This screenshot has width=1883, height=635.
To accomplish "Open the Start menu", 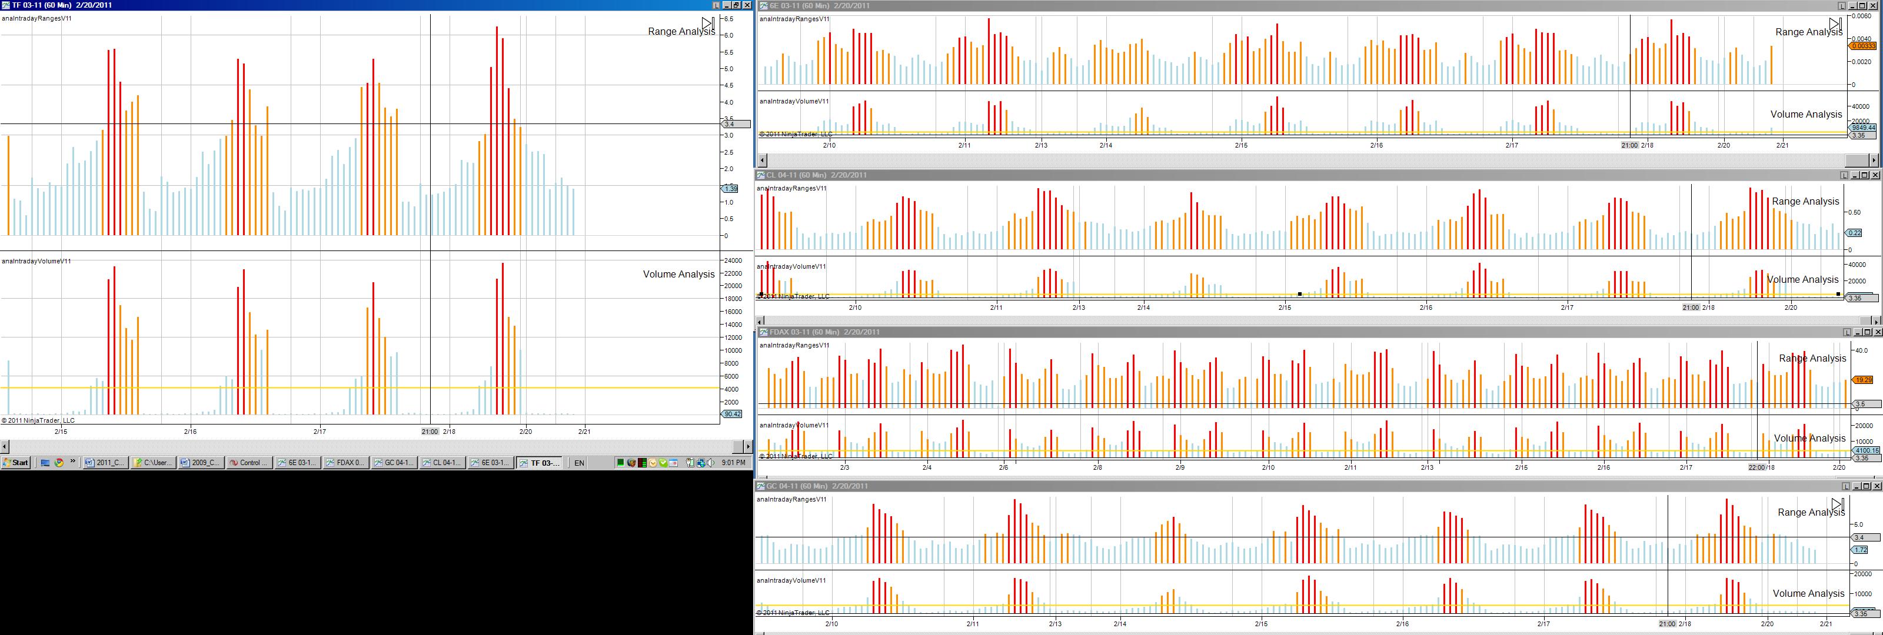I will [15, 463].
